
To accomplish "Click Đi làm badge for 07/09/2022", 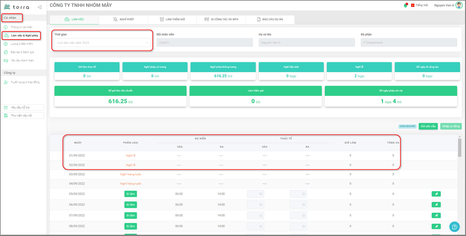I will tap(131, 215).
